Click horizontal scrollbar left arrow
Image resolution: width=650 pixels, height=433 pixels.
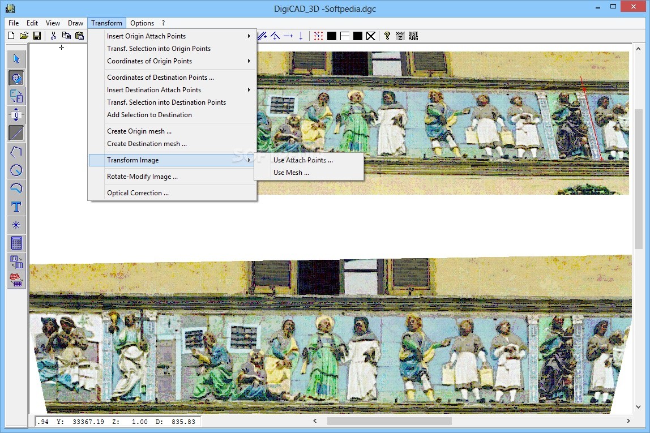315,421
